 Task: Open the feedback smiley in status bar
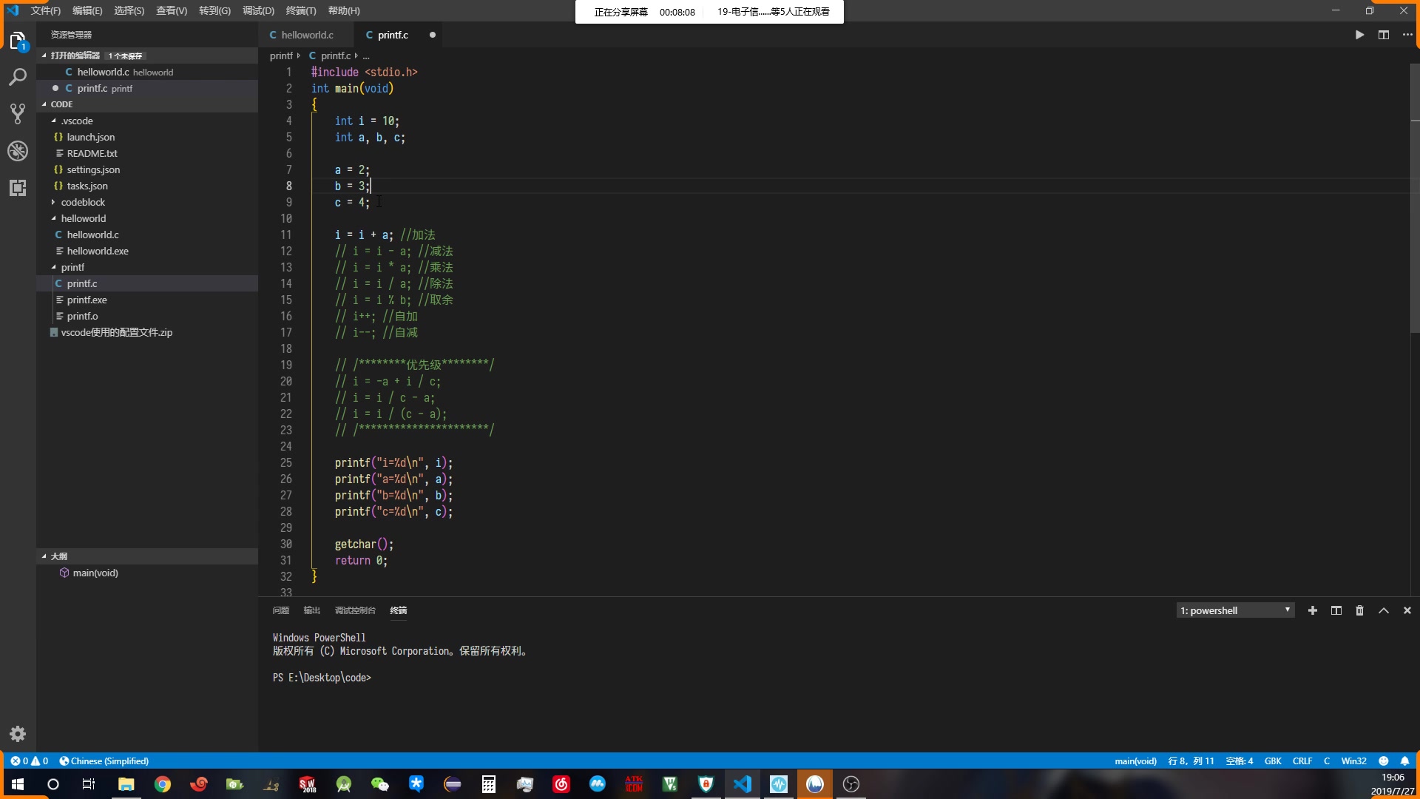pyautogui.click(x=1383, y=761)
